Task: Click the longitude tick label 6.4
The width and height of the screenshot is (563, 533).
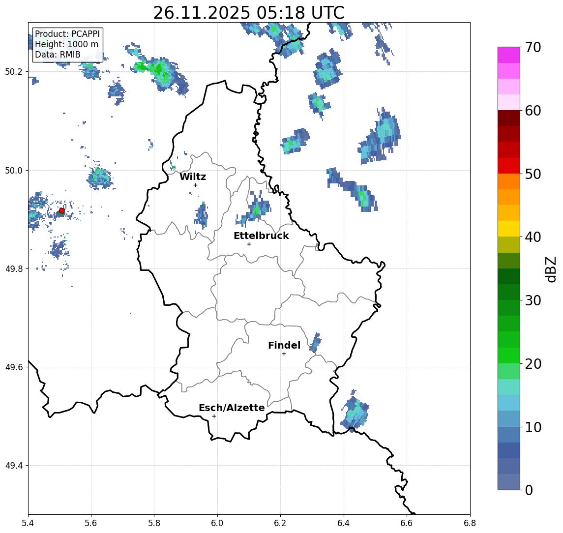Action: [344, 523]
